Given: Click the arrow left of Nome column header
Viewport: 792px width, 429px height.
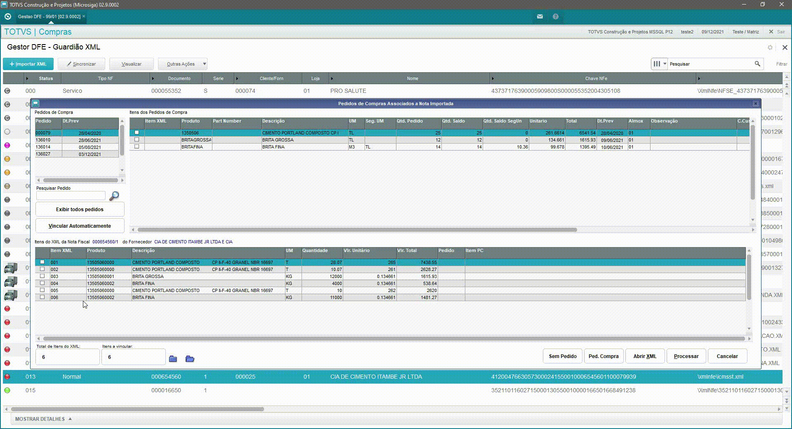Looking at the screenshot, I should coord(332,78).
